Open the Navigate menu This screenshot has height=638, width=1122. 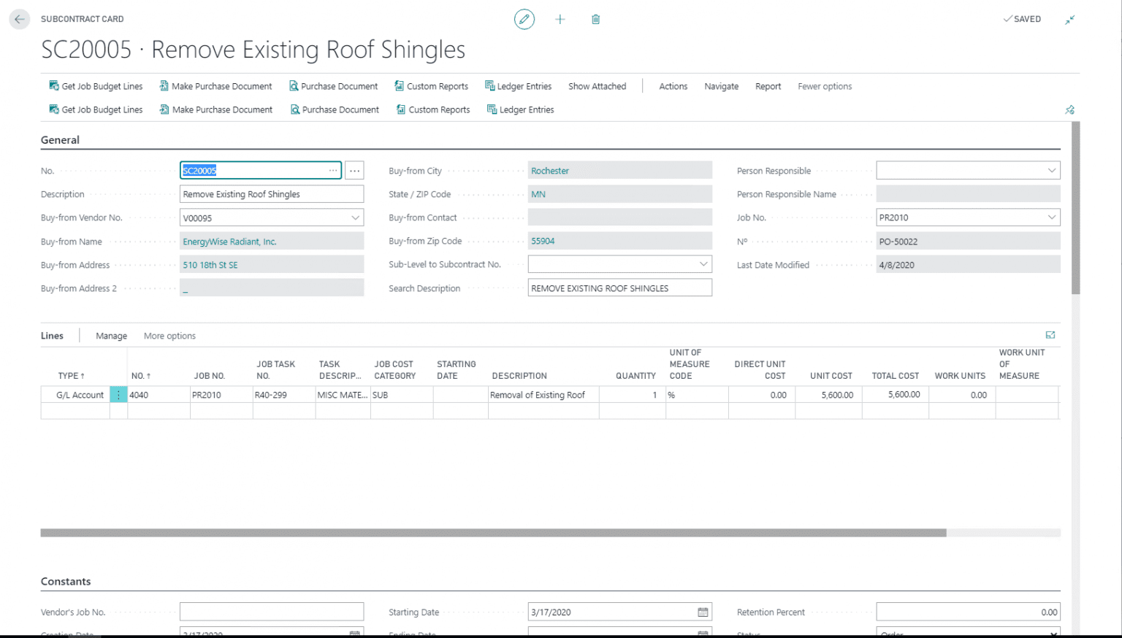click(x=721, y=86)
